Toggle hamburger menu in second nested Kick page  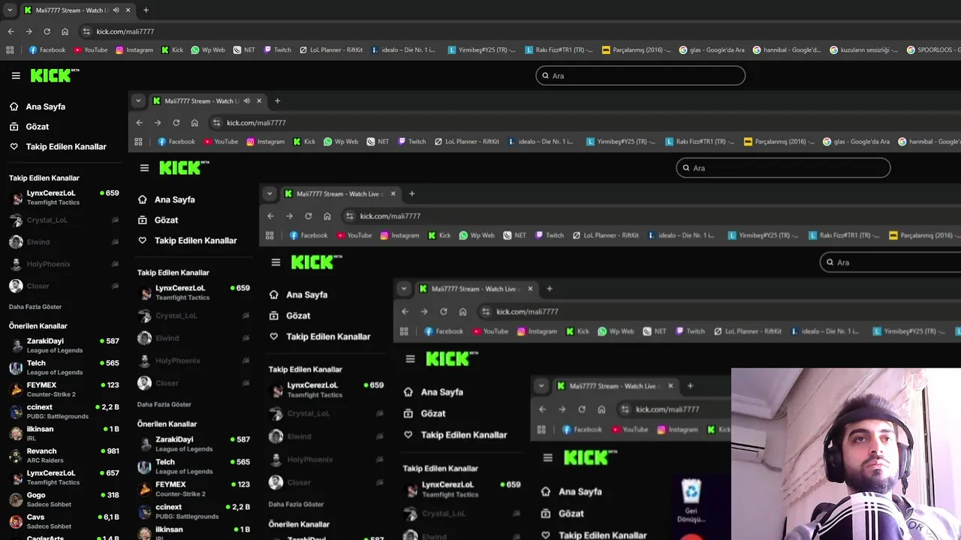(x=144, y=168)
